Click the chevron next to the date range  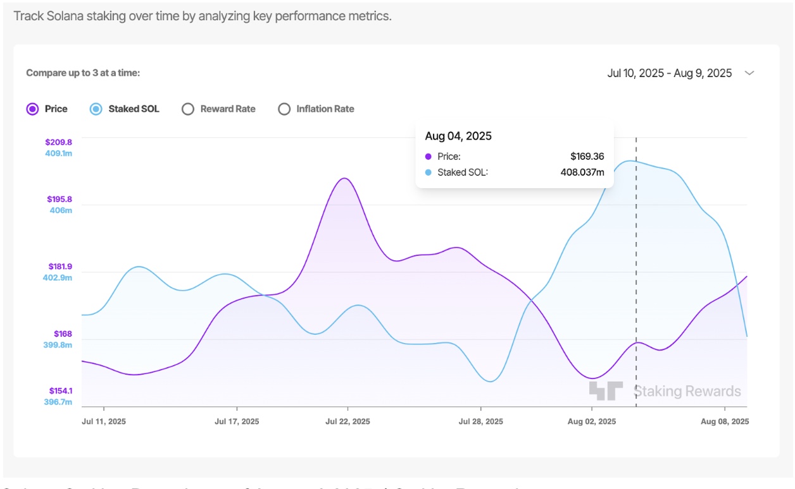pyautogui.click(x=749, y=73)
